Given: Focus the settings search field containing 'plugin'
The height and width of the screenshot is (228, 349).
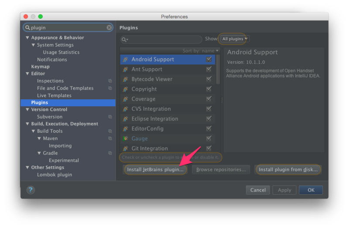Looking at the screenshot, I should [68, 27].
